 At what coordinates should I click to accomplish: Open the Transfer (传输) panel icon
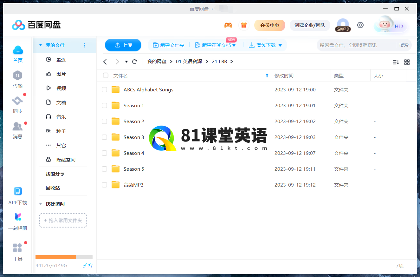(18, 76)
